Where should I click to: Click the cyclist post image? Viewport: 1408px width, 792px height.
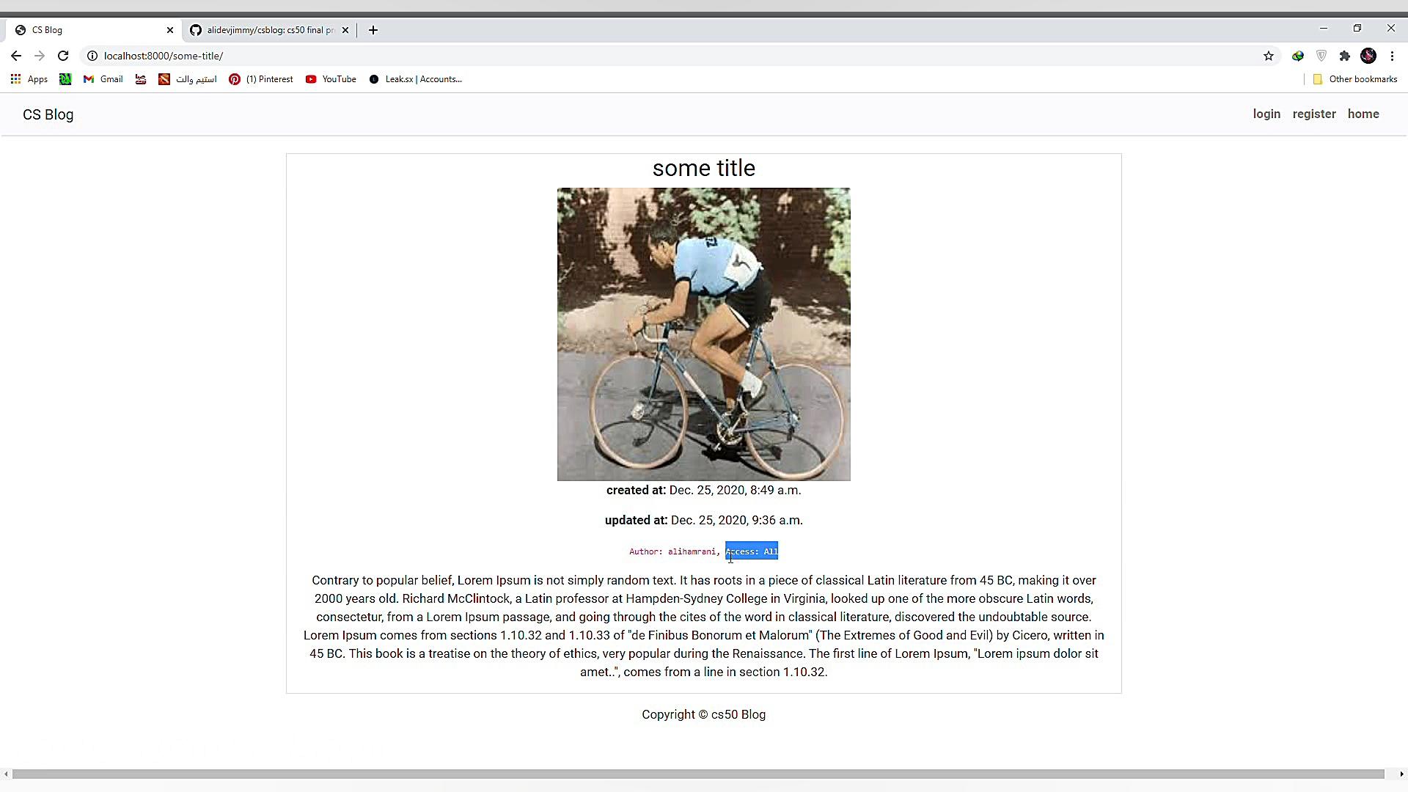704,334
